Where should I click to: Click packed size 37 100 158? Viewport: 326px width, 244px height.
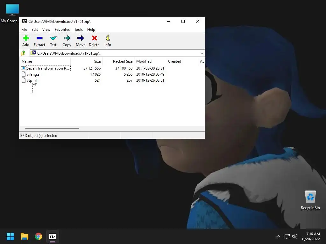[x=124, y=68]
